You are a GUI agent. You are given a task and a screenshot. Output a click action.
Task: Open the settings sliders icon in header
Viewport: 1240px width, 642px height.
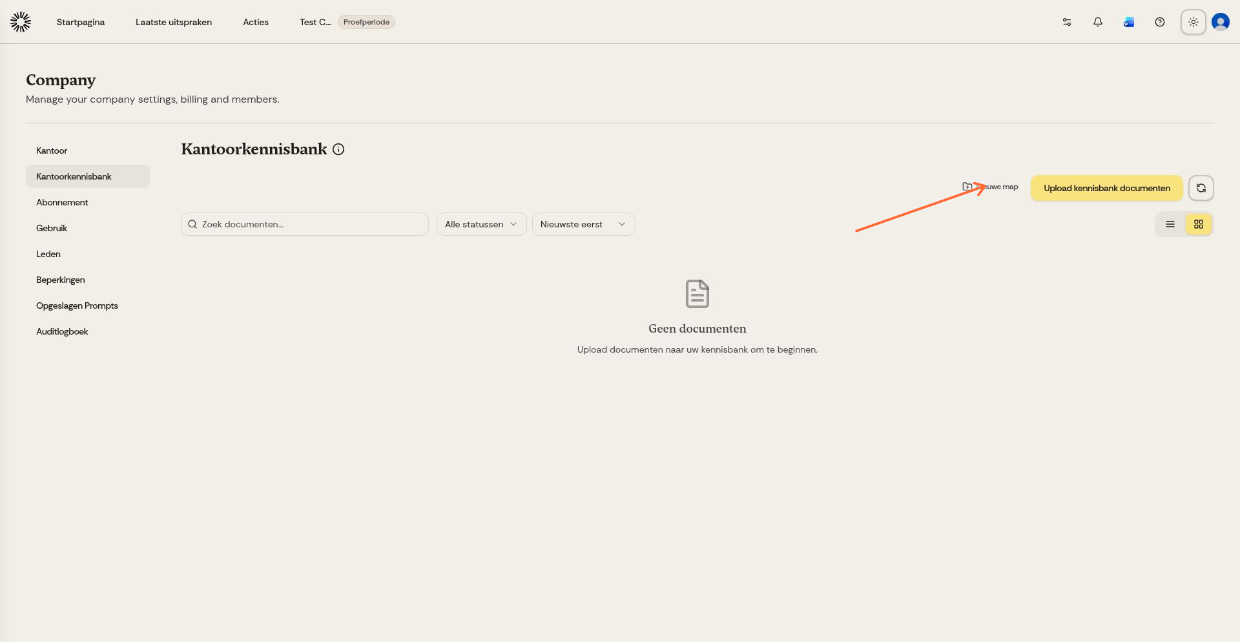click(x=1067, y=22)
